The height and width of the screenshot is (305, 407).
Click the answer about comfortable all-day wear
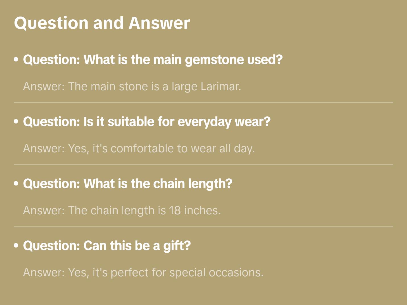point(139,149)
